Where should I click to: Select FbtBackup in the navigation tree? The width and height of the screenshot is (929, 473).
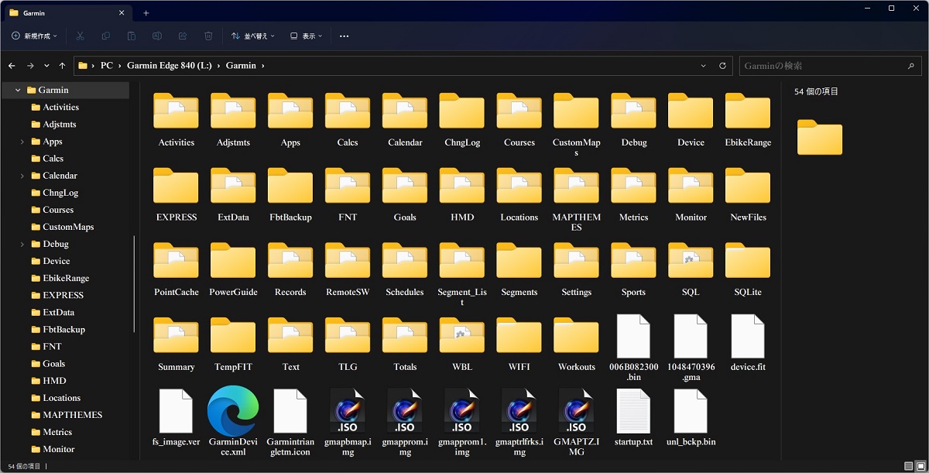(66, 329)
